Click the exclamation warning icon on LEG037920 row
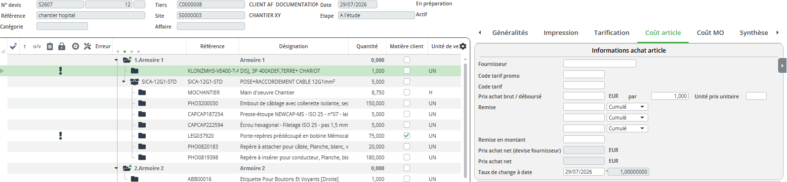 [61, 136]
